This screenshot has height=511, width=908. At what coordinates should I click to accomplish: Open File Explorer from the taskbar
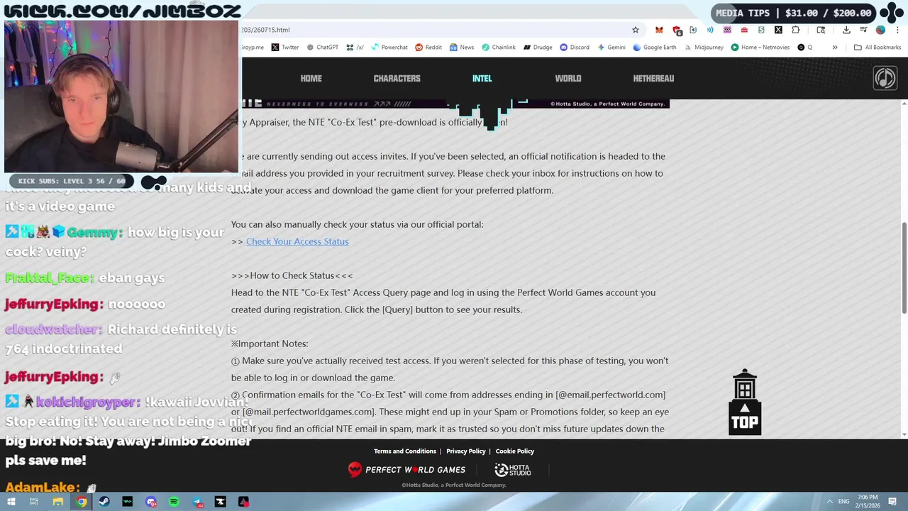coord(58,502)
